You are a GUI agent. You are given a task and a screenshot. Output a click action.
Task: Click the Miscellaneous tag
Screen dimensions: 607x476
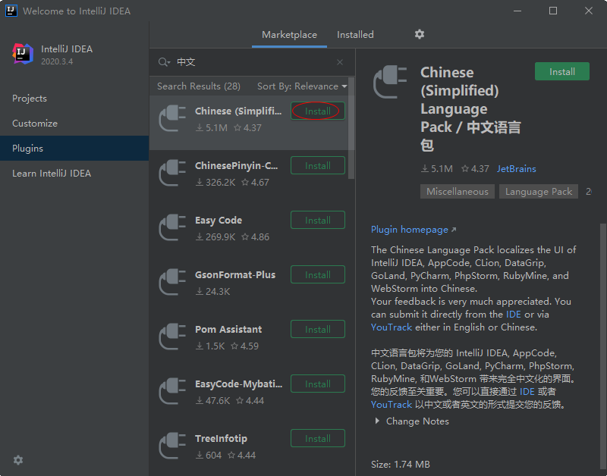click(458, 192)
